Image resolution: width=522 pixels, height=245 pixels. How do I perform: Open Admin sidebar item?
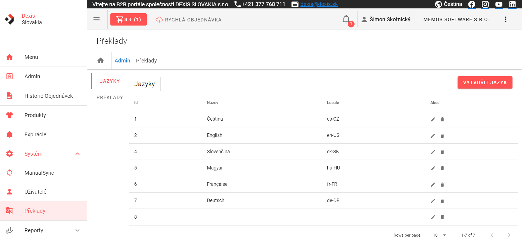tap(43, 76)
